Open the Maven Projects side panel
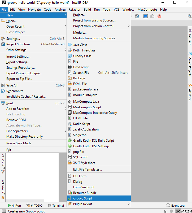Viewport: 192px width, 213px height. pos(190,64)
